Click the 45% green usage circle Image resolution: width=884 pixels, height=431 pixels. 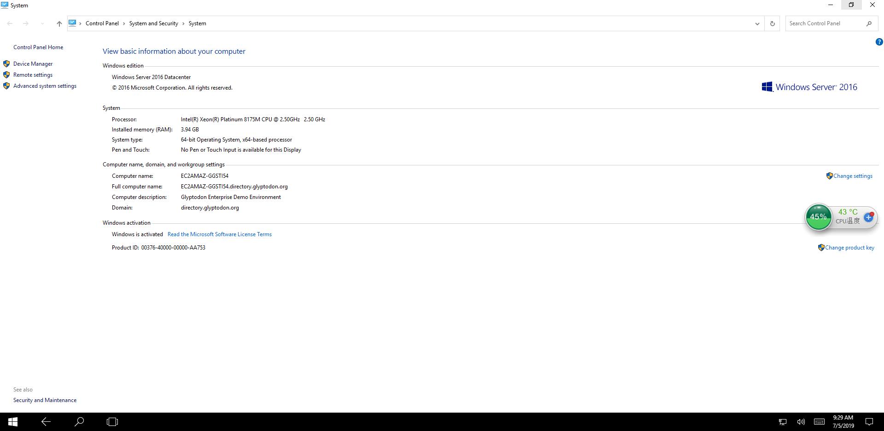(818, 217)
